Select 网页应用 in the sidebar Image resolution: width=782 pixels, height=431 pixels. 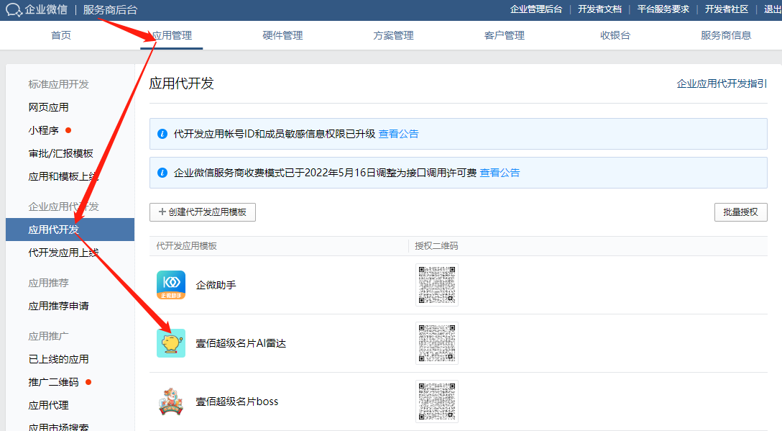[x=48, y=107]
